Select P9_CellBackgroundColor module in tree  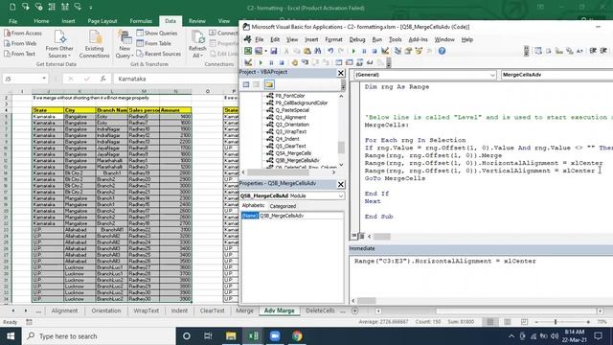301,103
